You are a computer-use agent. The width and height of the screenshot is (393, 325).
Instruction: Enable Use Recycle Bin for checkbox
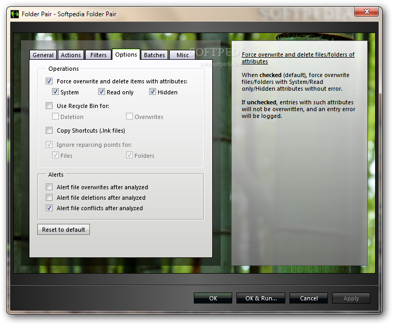click(x=49, y=105)
